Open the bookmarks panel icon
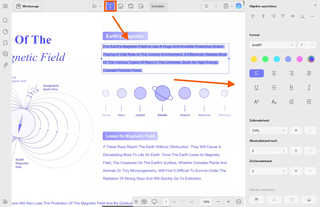The height and width of the screenshot is (207, 320). click(x=5, y=43)
